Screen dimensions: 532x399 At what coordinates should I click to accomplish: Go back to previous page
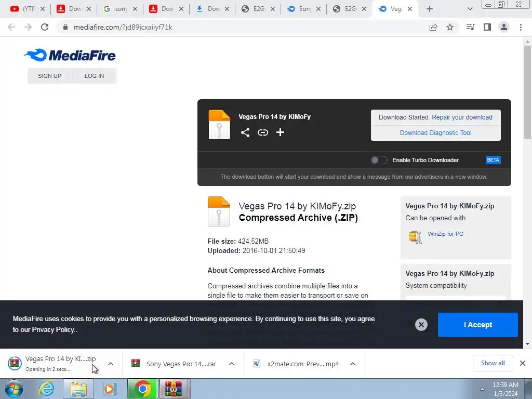11,27
